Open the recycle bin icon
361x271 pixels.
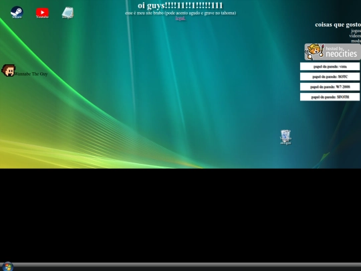pos(285,137)
